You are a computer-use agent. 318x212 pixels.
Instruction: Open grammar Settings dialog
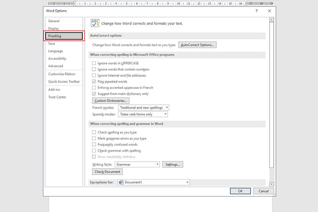(x=173, y=164)
